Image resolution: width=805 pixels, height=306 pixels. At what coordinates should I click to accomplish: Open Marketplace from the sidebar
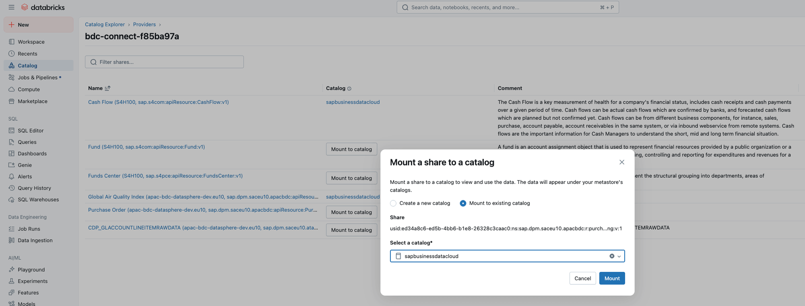(32, 101)
